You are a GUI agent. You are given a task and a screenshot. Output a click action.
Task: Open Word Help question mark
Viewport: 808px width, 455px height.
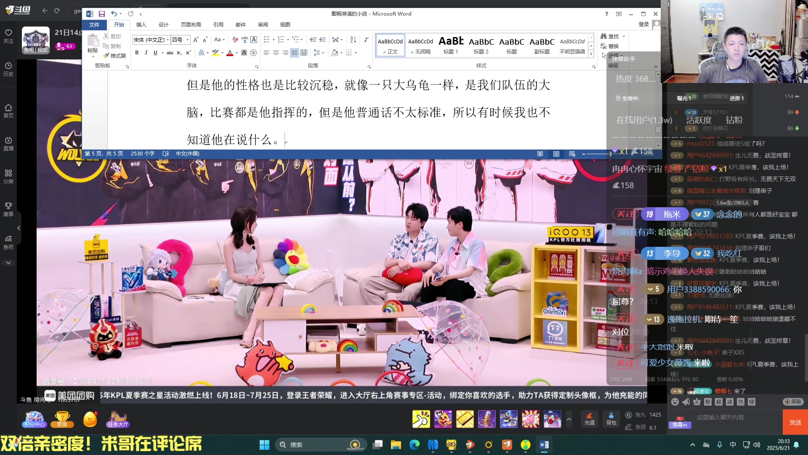coord(606,14)
